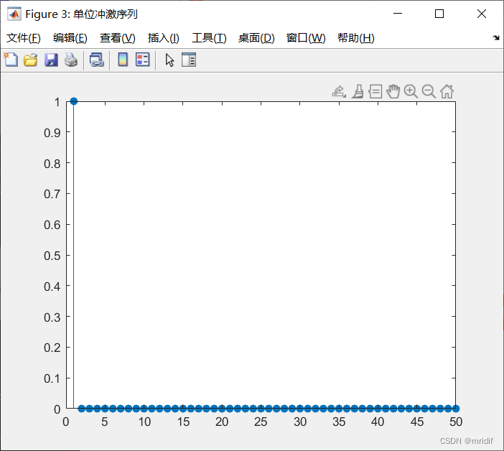Select the pan hand tool
The height and width of the screenshot is (451, 504).
393,92
